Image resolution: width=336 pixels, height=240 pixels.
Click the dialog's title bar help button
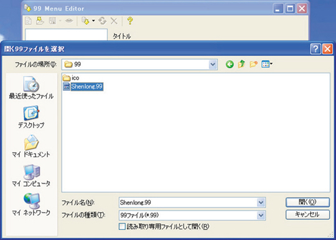[315, 49]
